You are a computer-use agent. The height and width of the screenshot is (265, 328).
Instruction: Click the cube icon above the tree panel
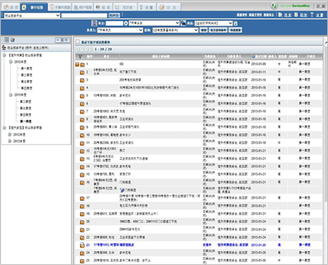tap(12, 40)
